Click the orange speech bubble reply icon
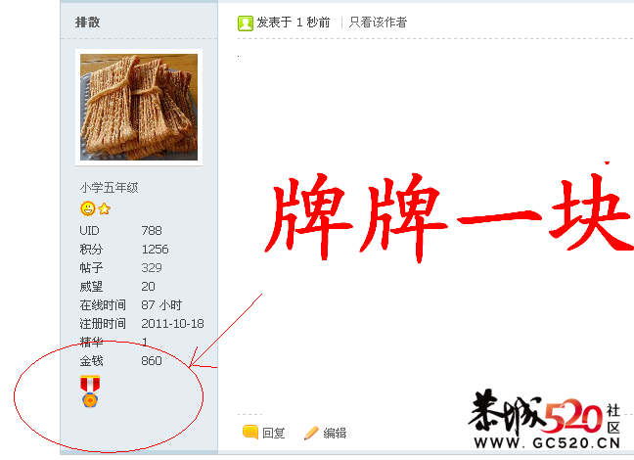Image resolution: width=634 pixels, height=460 pixels. click(250, 432)
